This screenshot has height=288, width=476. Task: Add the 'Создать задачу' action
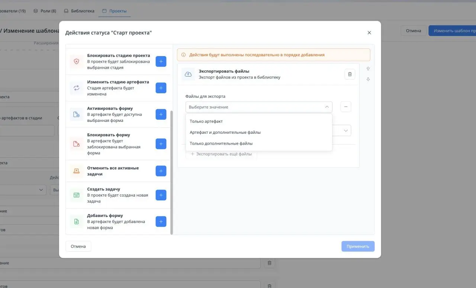161,195
